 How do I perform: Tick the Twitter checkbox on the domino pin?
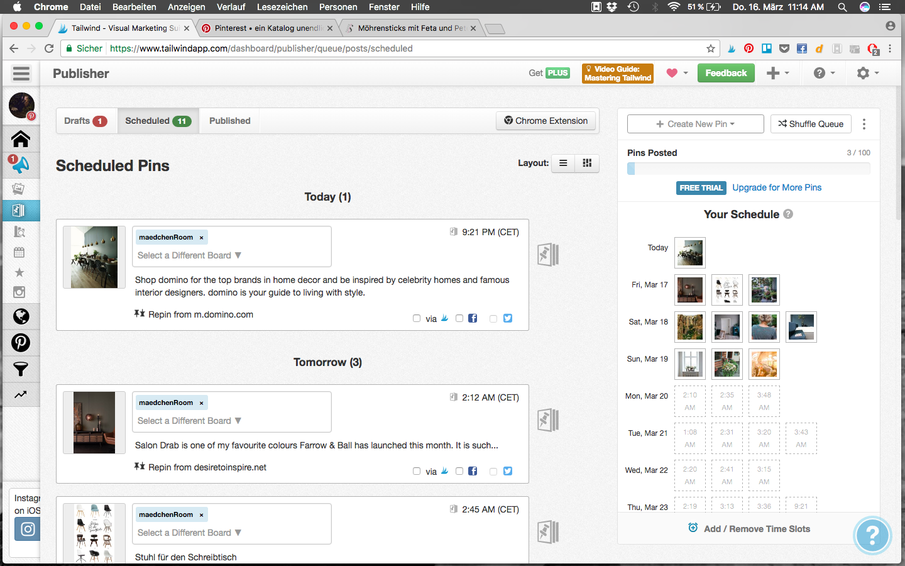(493, 318)
